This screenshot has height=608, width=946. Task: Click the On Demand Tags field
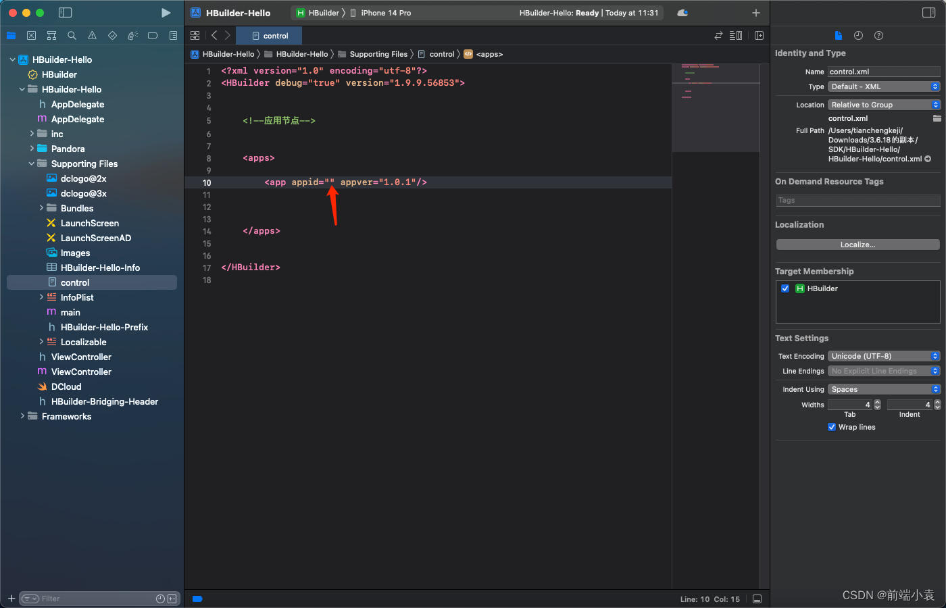(x=858, y=201)
